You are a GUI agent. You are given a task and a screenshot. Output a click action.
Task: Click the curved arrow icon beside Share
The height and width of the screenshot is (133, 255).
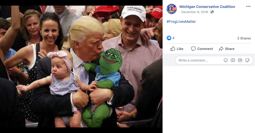click(x=221, y=49)
